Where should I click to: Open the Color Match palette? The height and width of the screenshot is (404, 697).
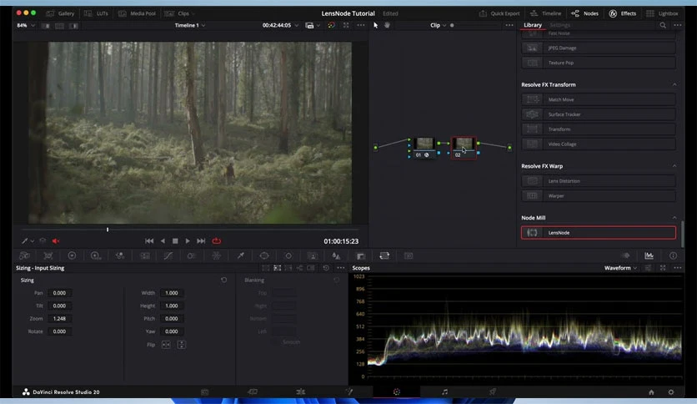(x=48, y=255)
